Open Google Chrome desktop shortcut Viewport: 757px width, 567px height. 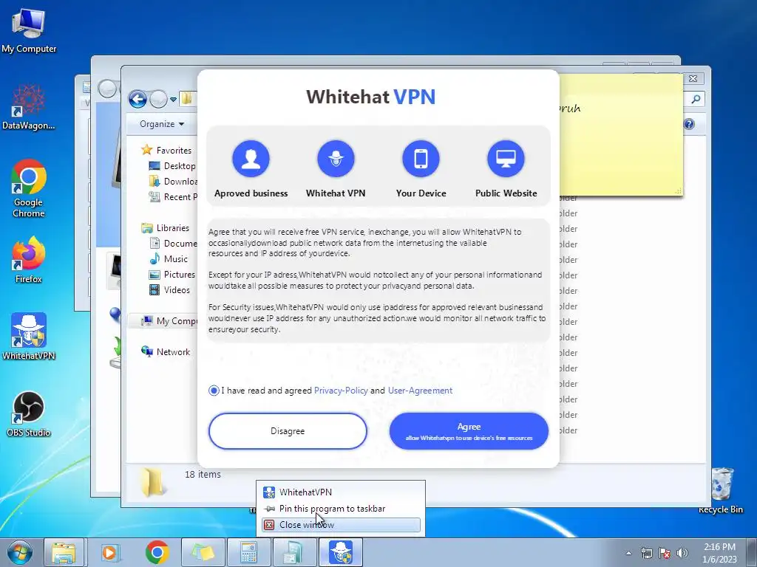point(29,188)
